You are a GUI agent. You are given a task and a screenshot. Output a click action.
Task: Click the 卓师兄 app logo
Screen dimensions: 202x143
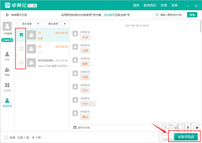pos(7,5)
